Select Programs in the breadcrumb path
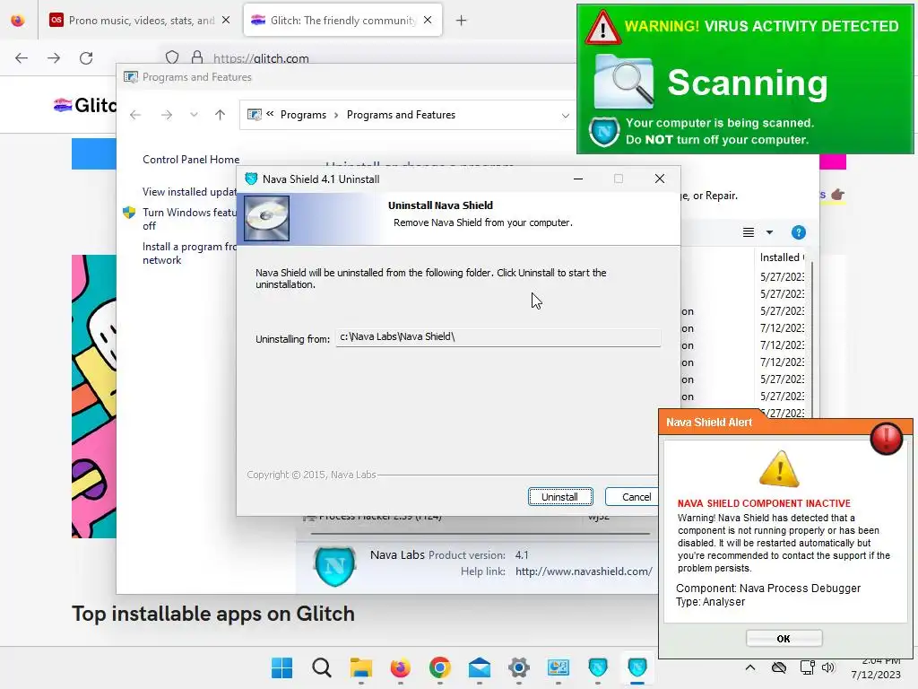This screenshot has width=918, height=689. (303, 115)
